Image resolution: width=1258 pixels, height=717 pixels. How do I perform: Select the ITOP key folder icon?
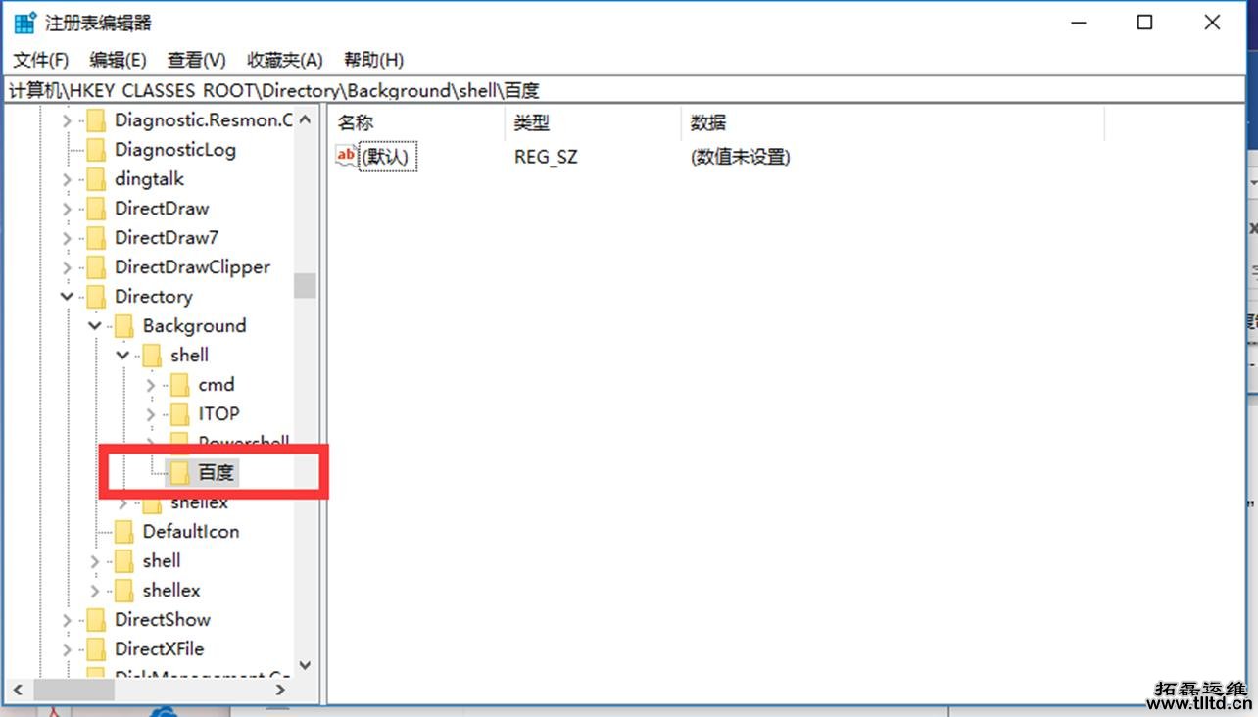click(180, 413)
